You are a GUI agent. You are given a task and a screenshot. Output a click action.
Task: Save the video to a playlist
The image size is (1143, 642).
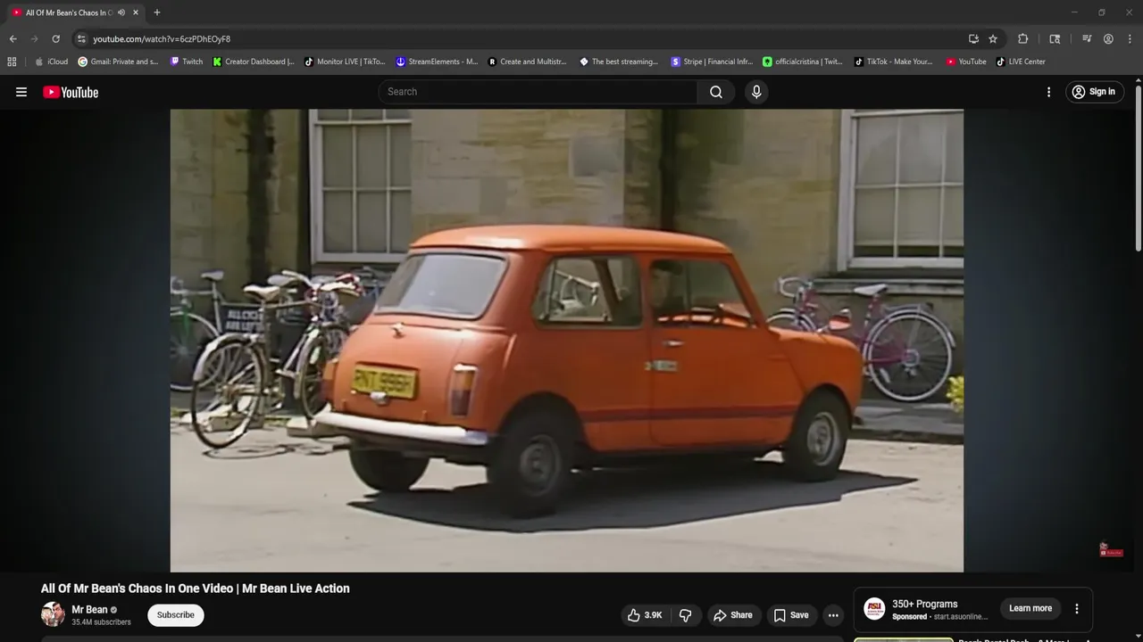790,615
